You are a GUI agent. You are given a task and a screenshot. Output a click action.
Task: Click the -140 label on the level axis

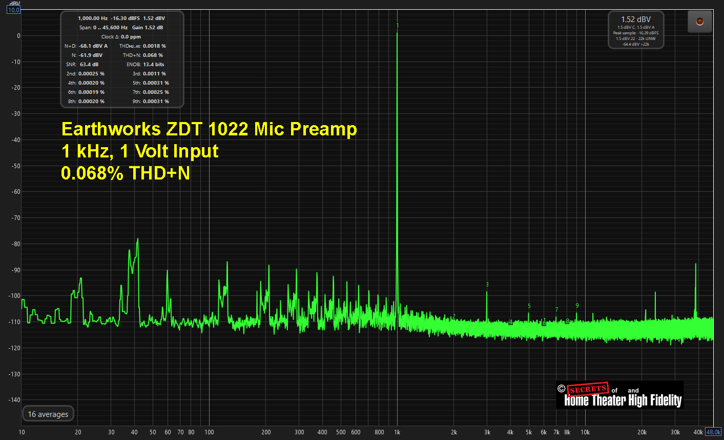pyautogui.click(x=14, y=400)
